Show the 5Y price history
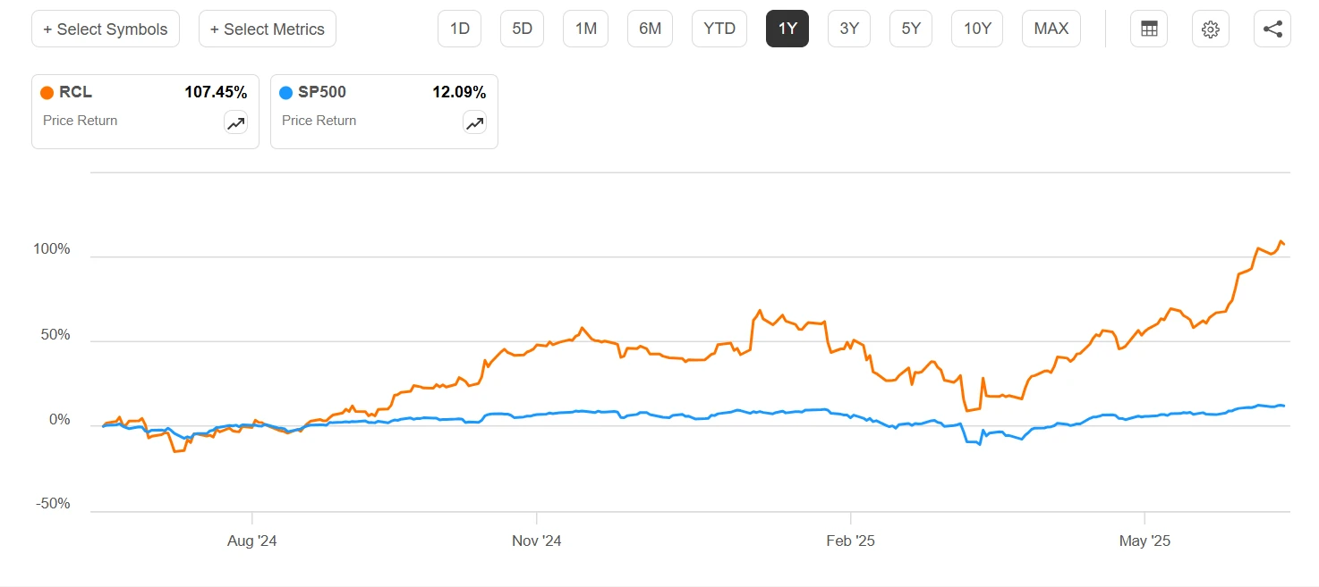The width and height of the screenshot is (1319, 587). (911, 29)
